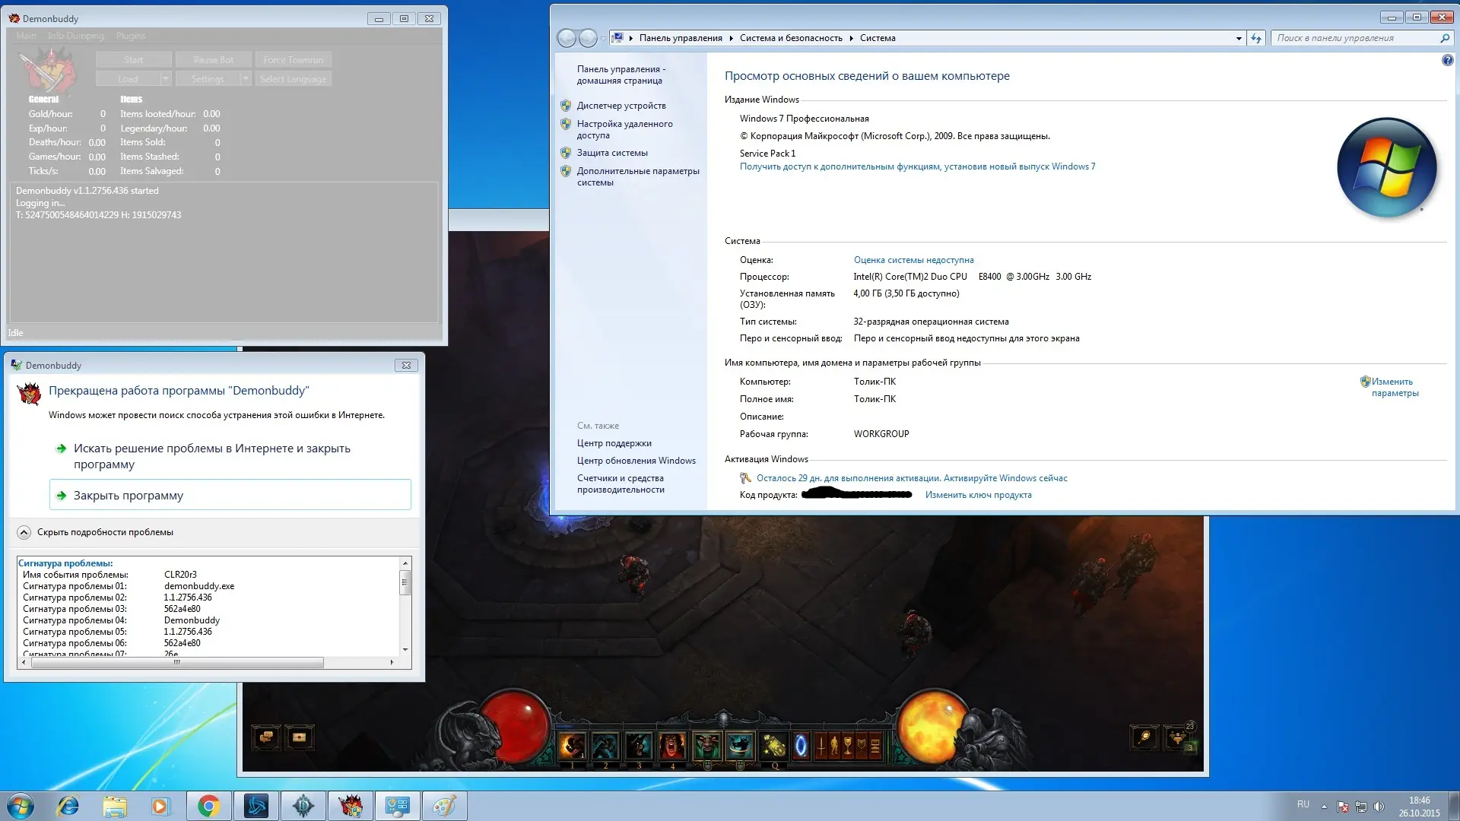The height and width of the screenshot is (821, 1460).
Task: Collapse the "Скрыть подробности проблемы" section
Action: click(x=24, y=532)
